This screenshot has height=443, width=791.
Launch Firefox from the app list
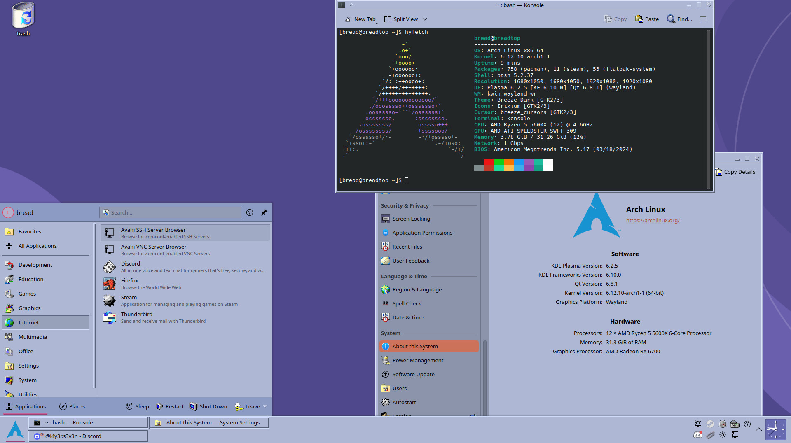coord(185,284)
